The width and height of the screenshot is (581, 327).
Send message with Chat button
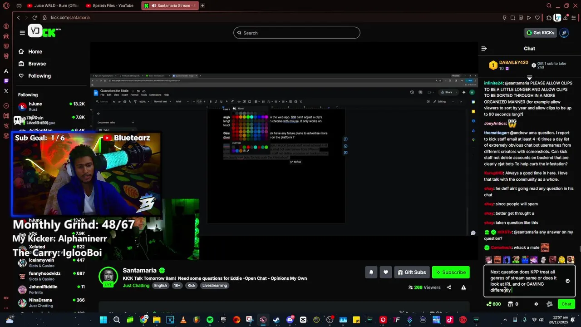(x=566, y=304)
